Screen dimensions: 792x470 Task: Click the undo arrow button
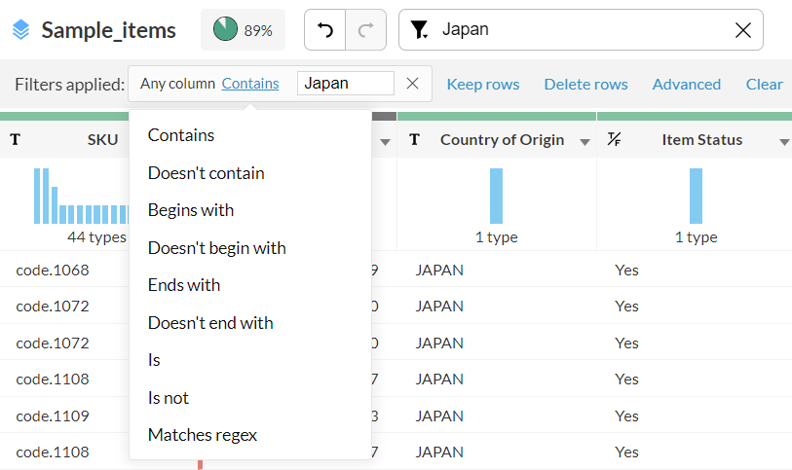point(325,30)
